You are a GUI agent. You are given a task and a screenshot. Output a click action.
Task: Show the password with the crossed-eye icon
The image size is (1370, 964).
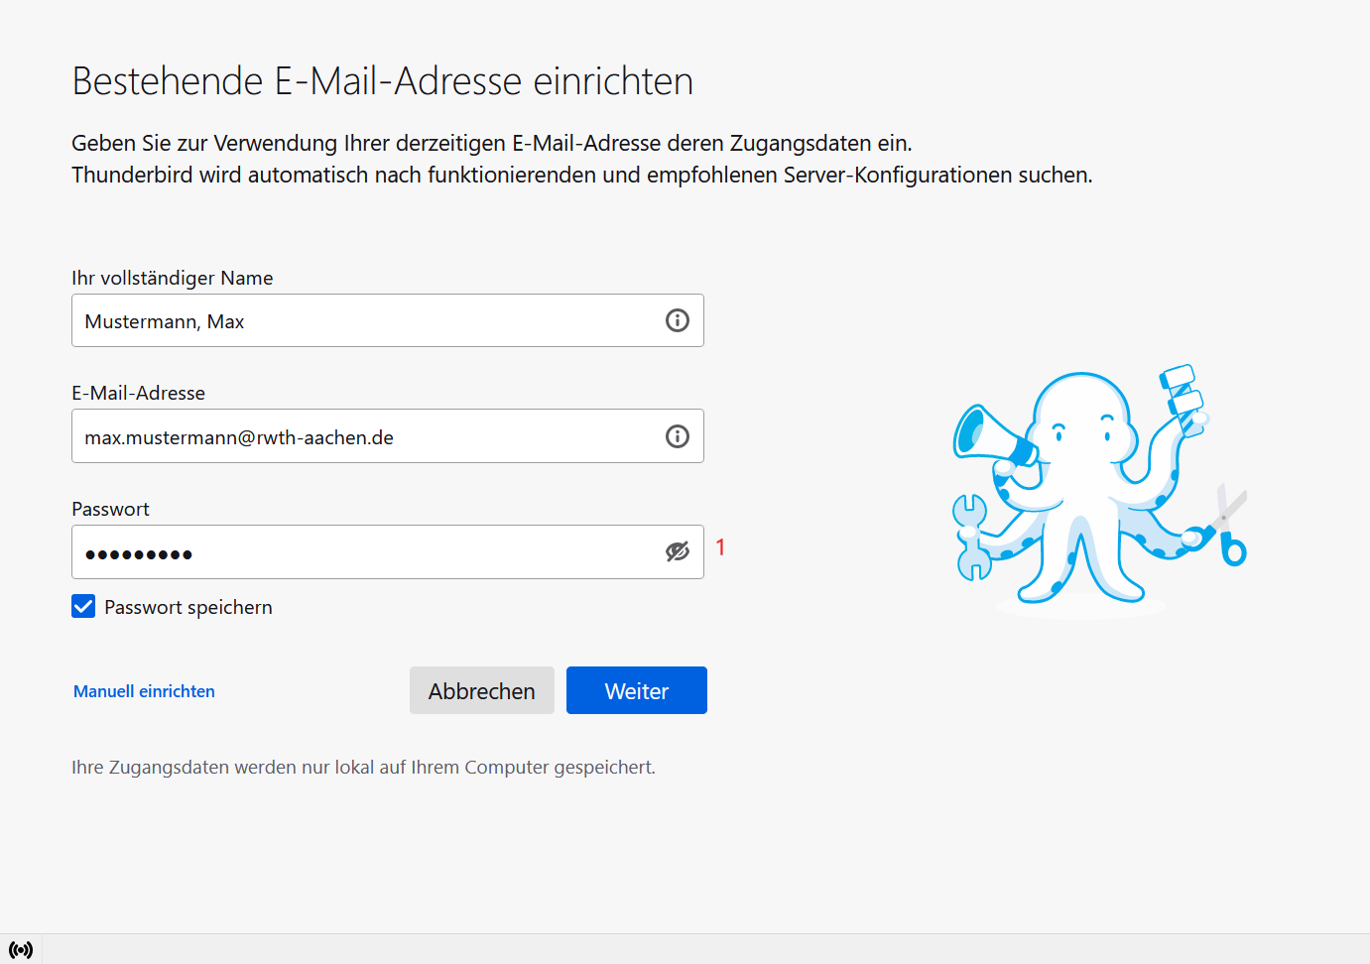tap(677, 551)
